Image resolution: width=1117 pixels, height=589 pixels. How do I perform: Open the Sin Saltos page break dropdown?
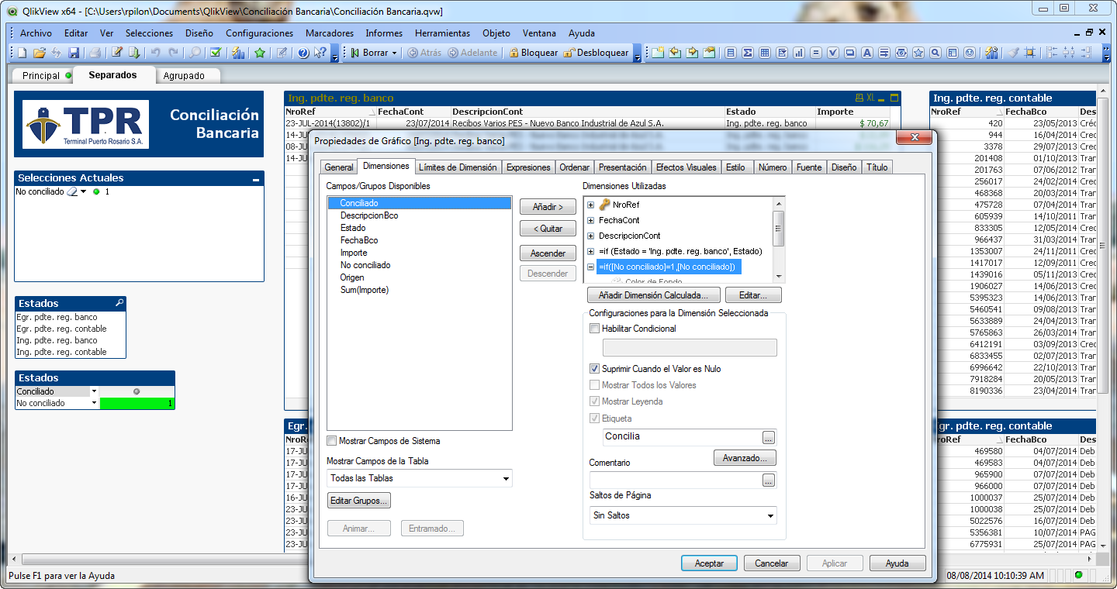[769, 515]
